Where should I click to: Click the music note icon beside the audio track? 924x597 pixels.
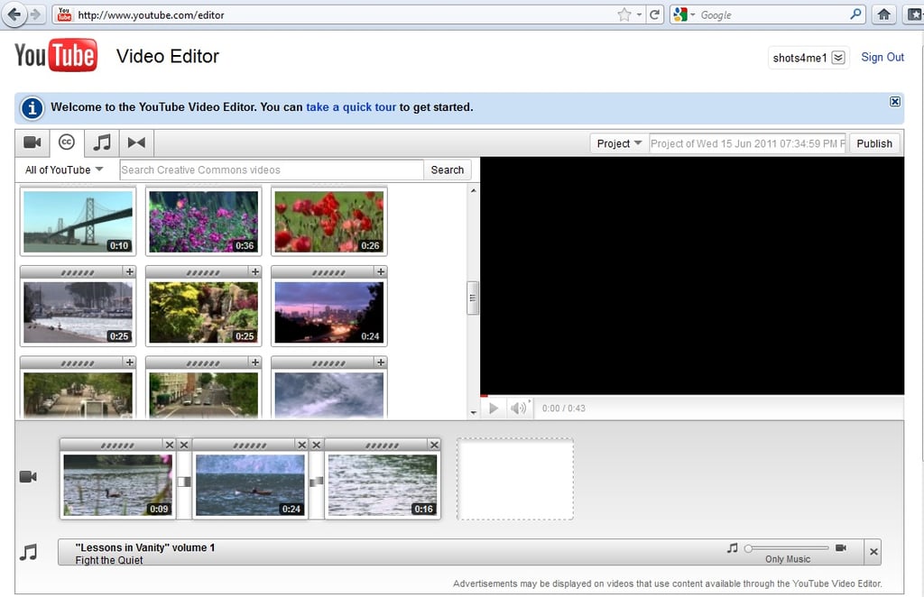click(x=28, y=551)
